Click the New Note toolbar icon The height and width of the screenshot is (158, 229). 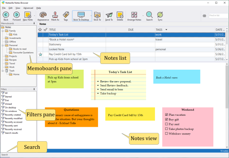click(x=27, y=15)
